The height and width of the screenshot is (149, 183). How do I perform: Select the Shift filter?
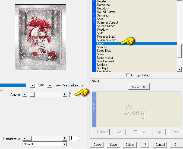tap(137, 33)
